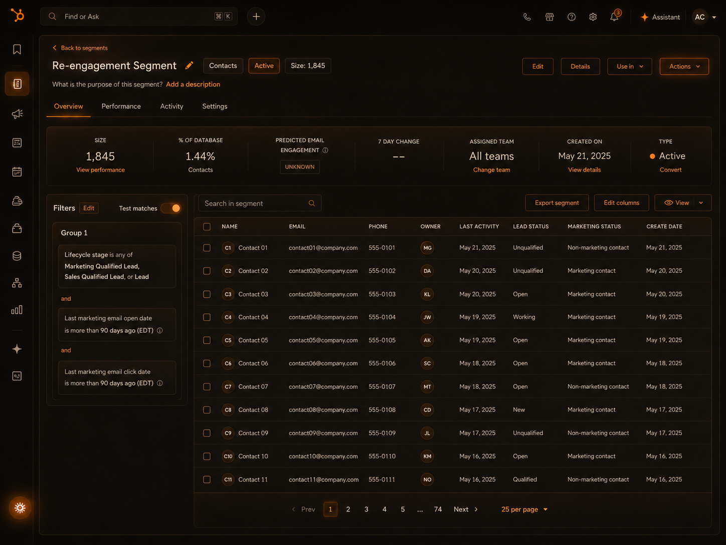Click info icon beside Predicted Email Engagement
726x545 pixels.
(x=325, y=150)
